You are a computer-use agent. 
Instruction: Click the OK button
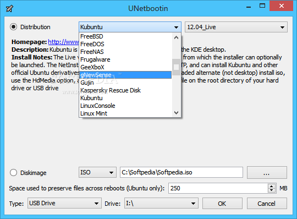[222, 204]
